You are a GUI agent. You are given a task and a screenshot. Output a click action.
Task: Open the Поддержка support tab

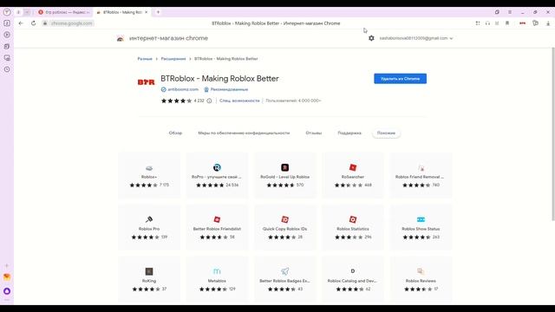coord(349,133)
